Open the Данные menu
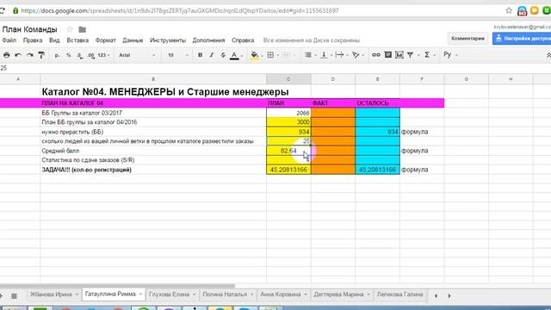Image resolution: width=551 pixels, height=310 pixels. [x=133, y=40]
